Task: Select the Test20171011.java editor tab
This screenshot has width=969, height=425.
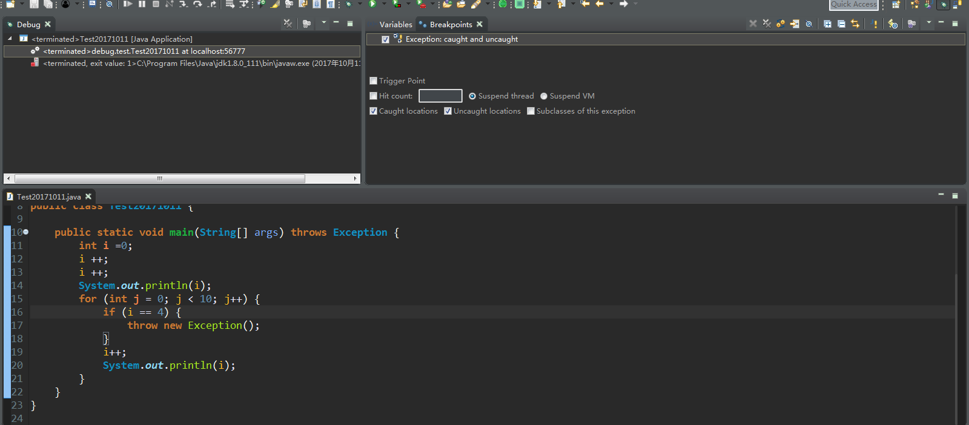Action: [x=48, y=196]
